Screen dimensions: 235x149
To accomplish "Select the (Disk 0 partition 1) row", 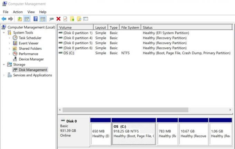I will click(145, 33).
